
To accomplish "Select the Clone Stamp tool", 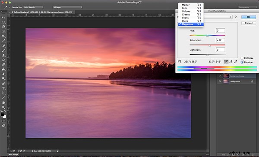I will (x=3, y=55).
